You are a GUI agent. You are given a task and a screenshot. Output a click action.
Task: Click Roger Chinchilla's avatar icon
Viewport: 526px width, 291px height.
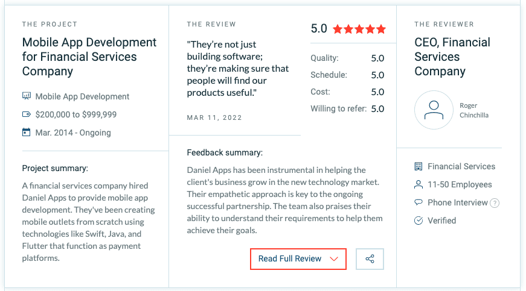(x=434, y=110)
